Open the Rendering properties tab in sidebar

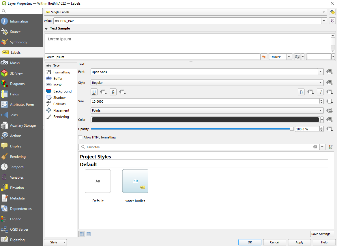click(x=17, y=156)
